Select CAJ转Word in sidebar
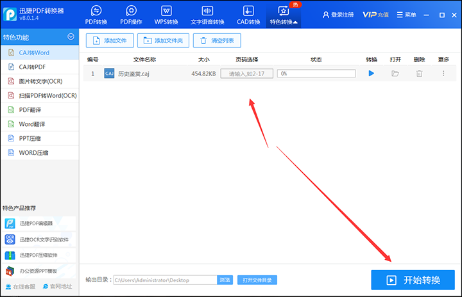462x297 pixels. tap(40, 52)
